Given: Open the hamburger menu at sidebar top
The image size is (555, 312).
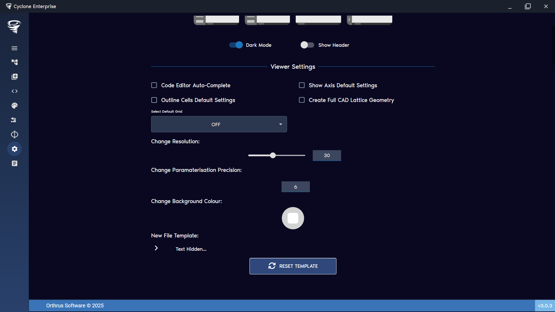Looking at the screenshot, I should click(14, 48).
